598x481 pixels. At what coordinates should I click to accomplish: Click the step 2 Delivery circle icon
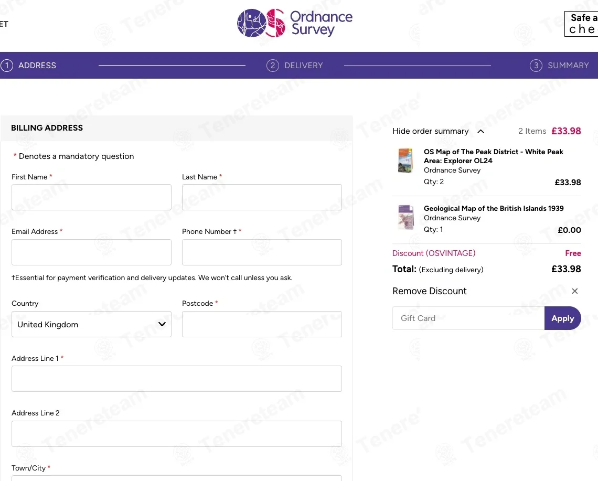point(272,66)
